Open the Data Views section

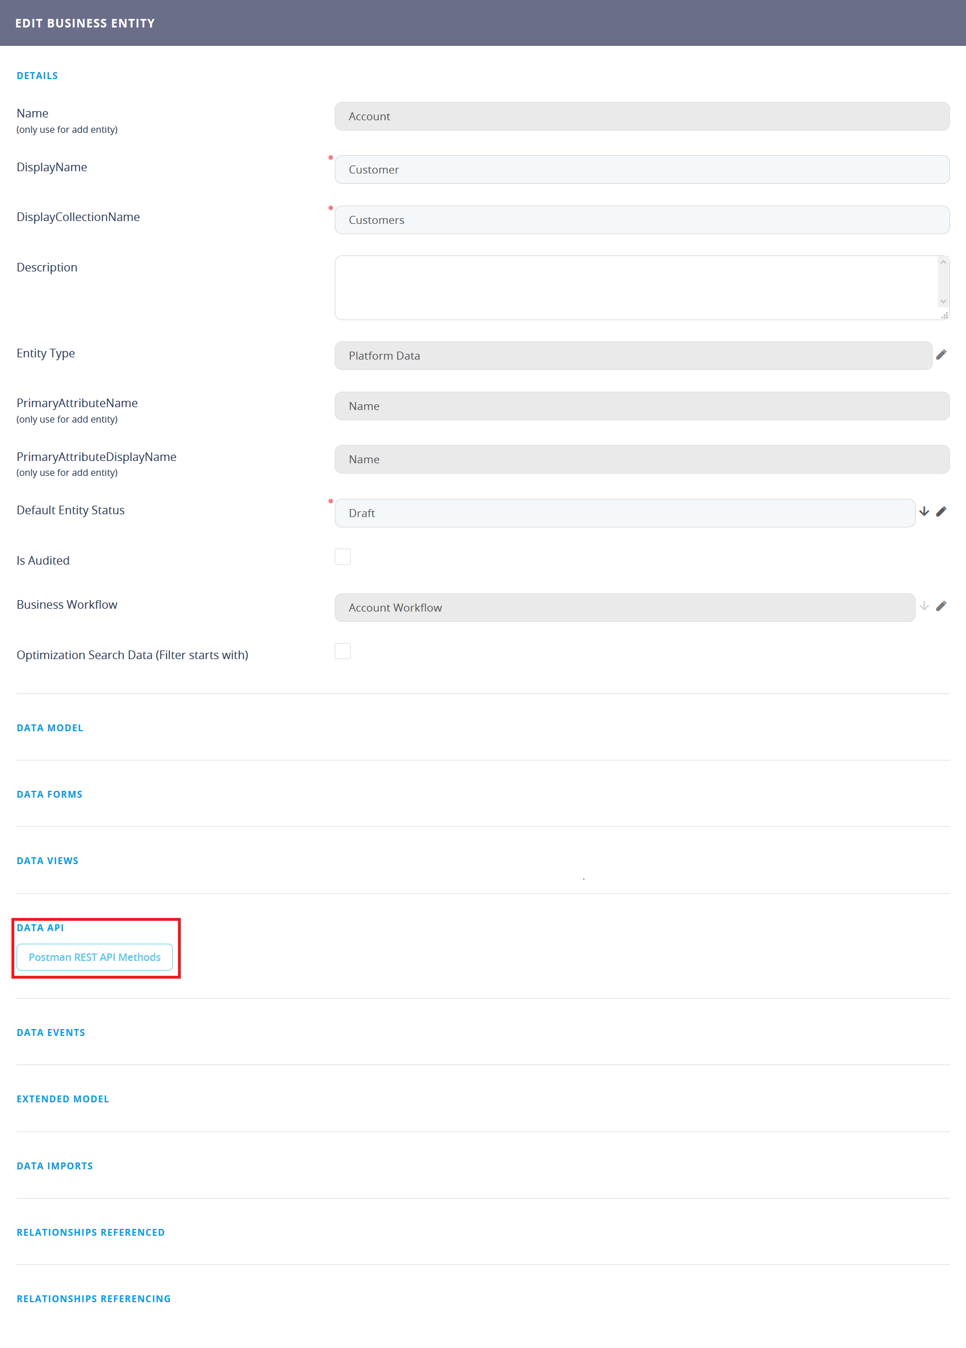click(x=47, y=861)
